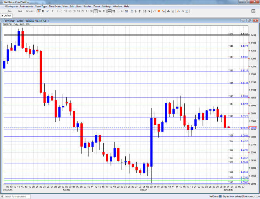Click the alert bell icon
260x199 pixels.
pyautogui.click(x=132, y=11)
